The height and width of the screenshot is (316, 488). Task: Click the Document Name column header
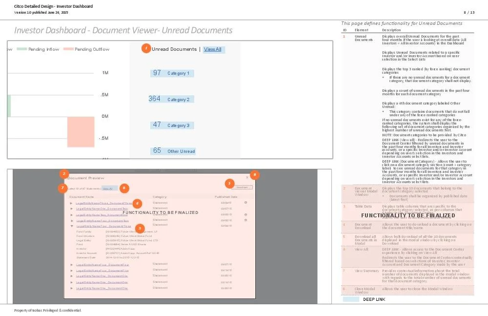[81, 197]
